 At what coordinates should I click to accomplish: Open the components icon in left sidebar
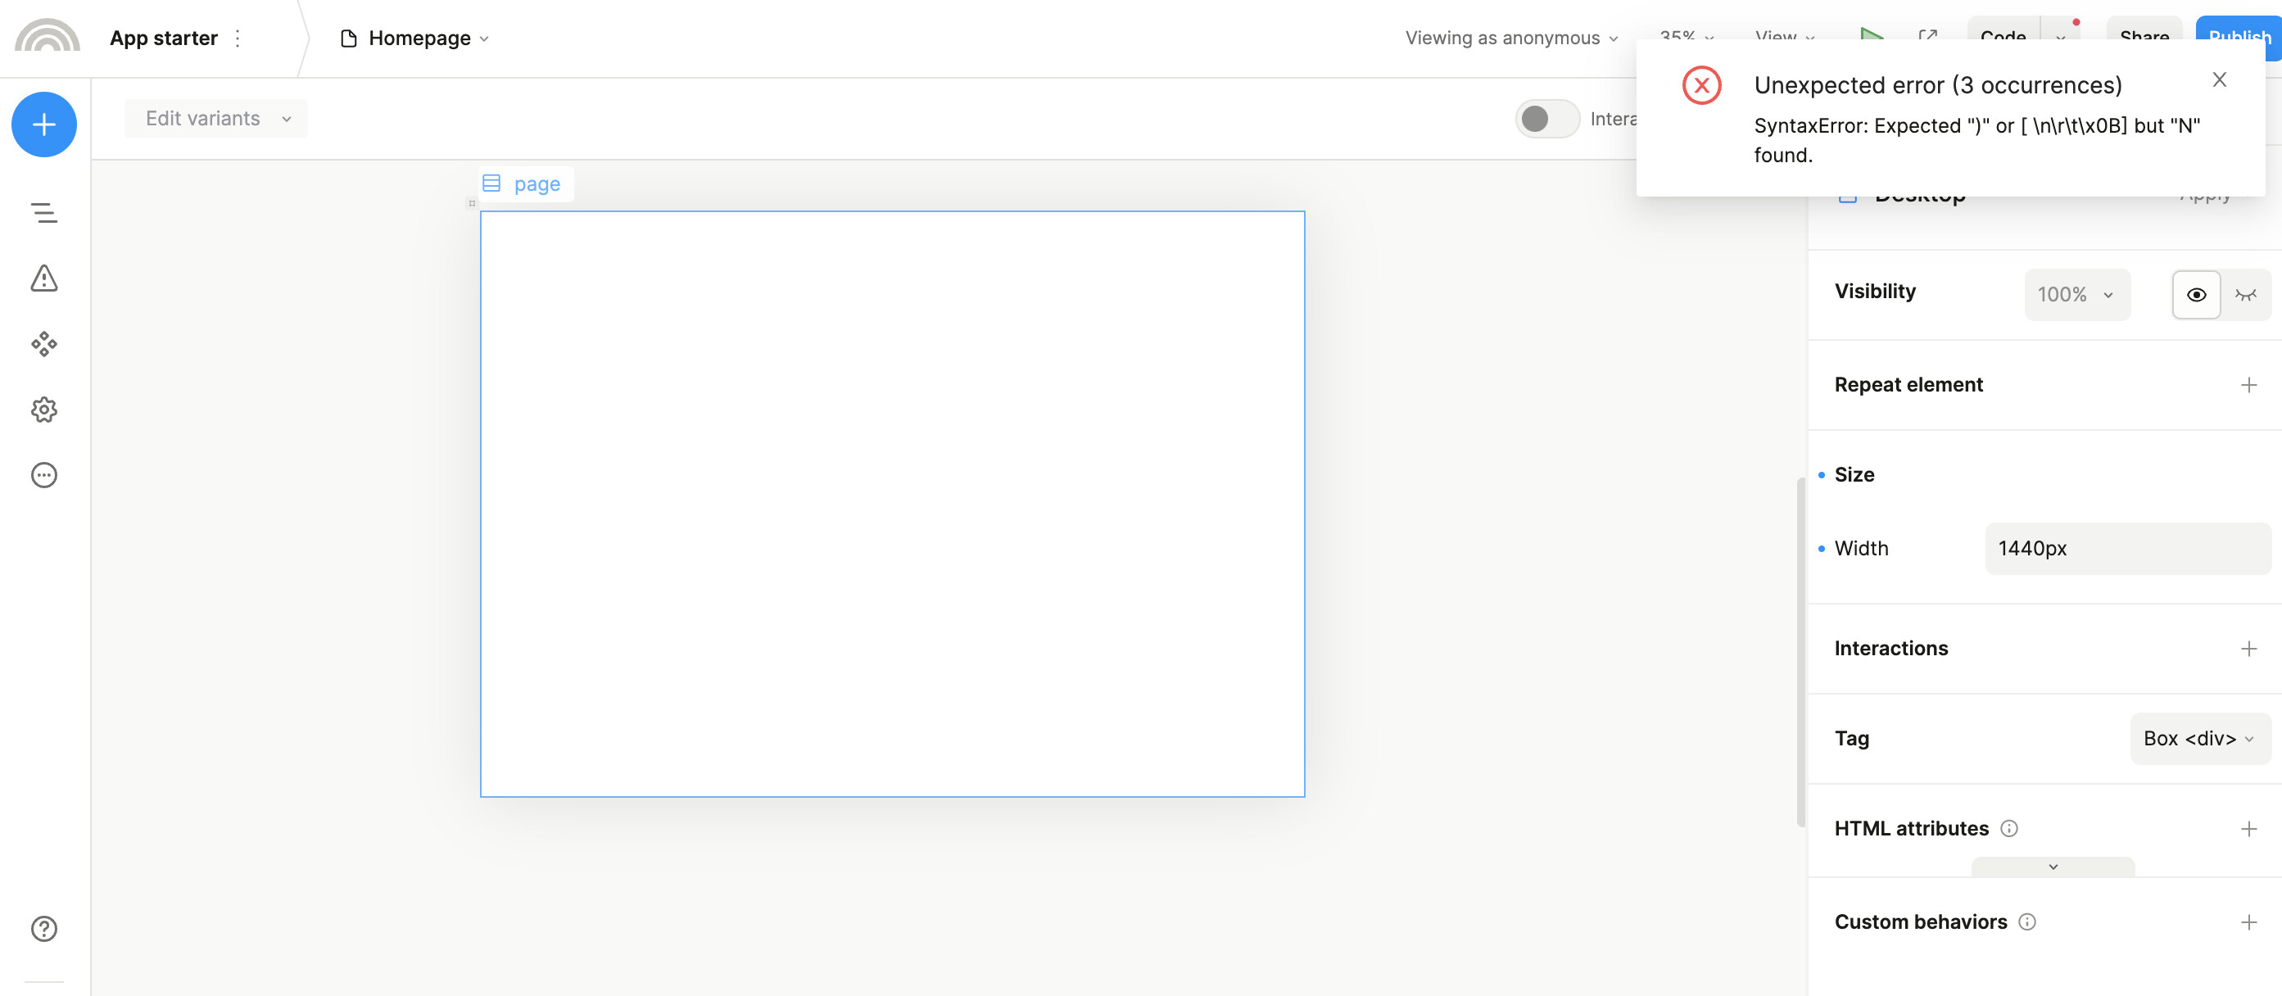click(43, 344)
